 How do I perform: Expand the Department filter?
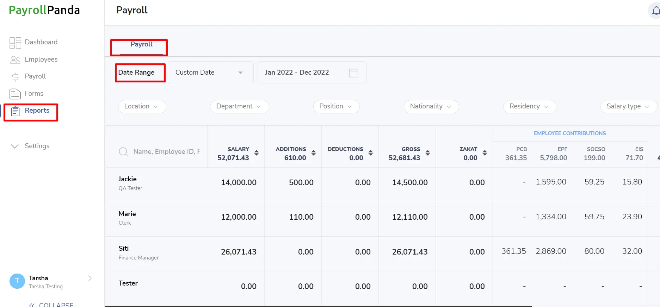click(239, 106)
